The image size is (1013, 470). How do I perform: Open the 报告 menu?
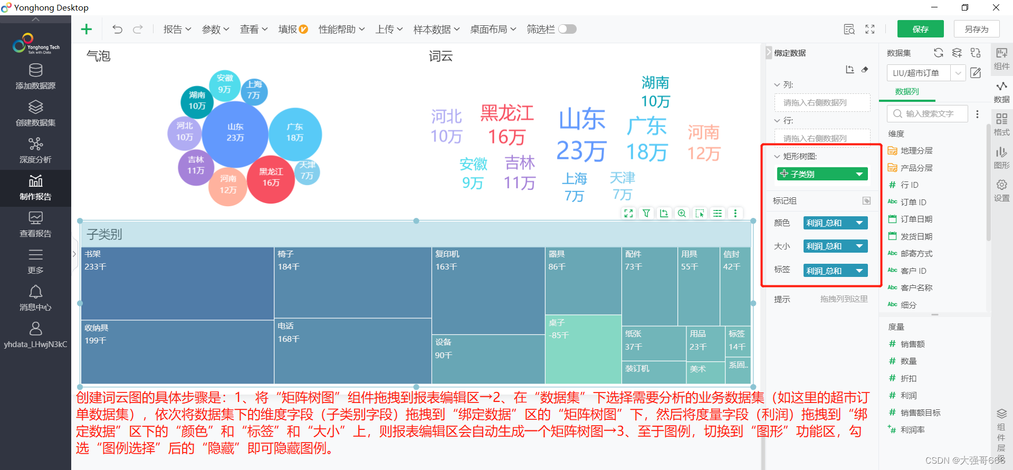click(x=177, y=30)
